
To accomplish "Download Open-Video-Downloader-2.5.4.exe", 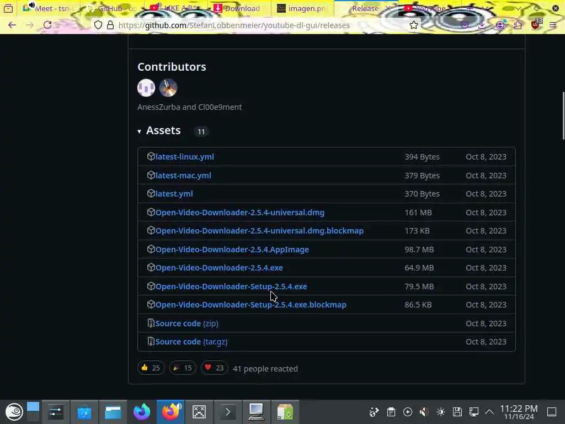I will pyautogui.click(x=219, y=268).
